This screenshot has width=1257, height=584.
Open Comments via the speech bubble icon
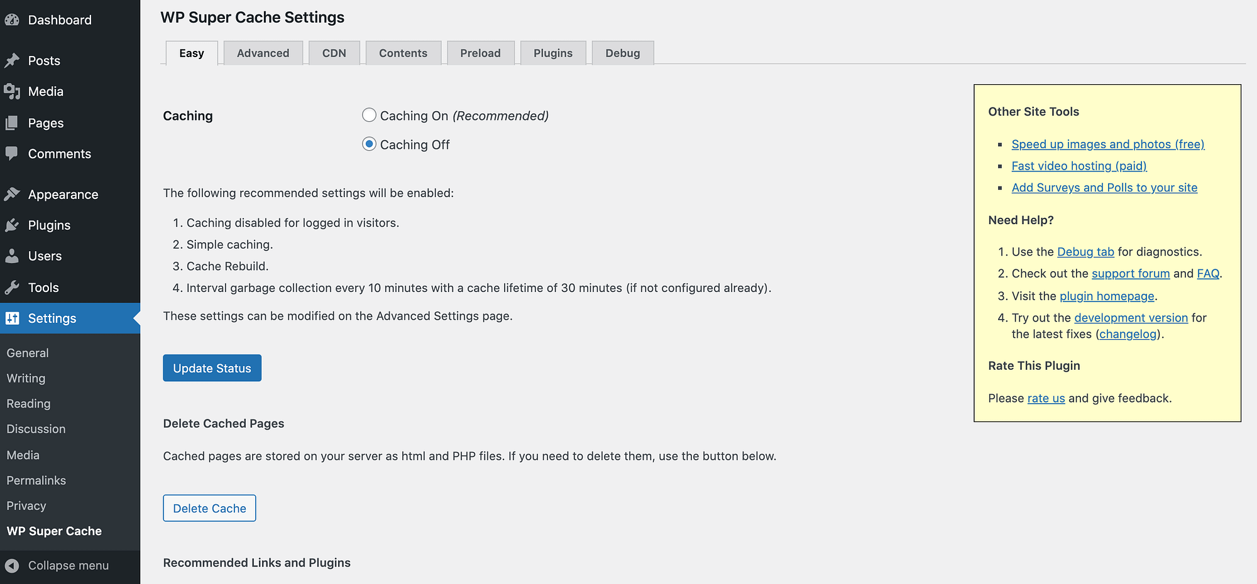pyautogui.click(x=12, y=153)
